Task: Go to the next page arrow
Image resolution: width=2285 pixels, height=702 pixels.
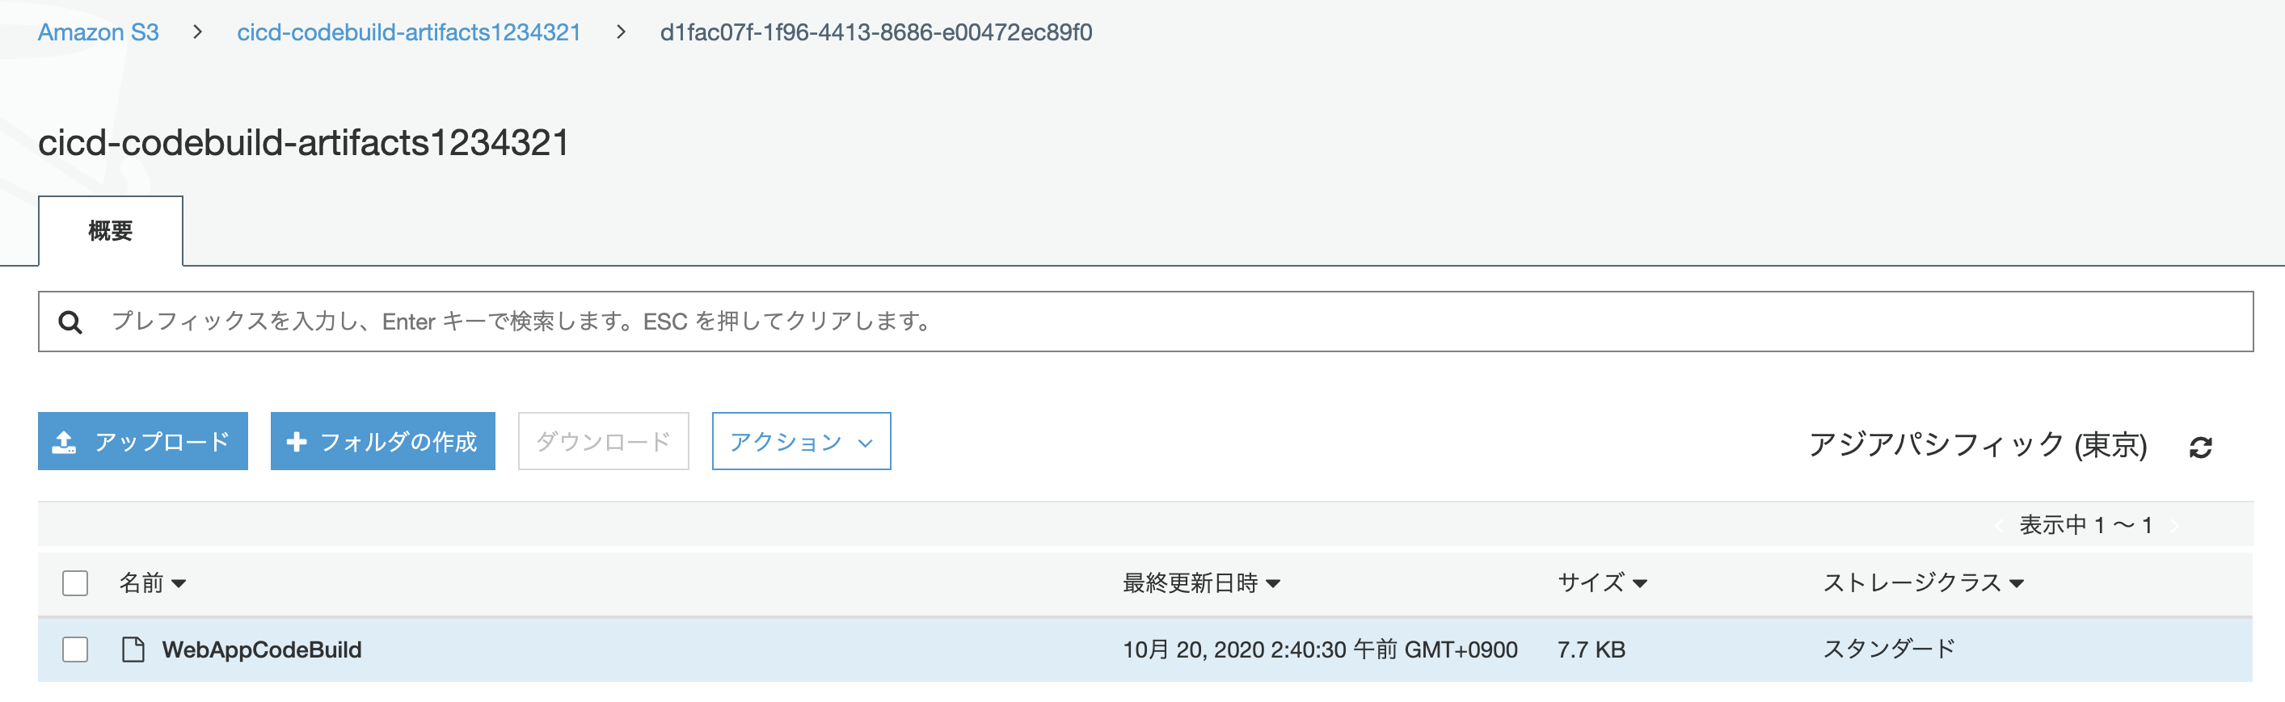Action: pos(2175,526)
